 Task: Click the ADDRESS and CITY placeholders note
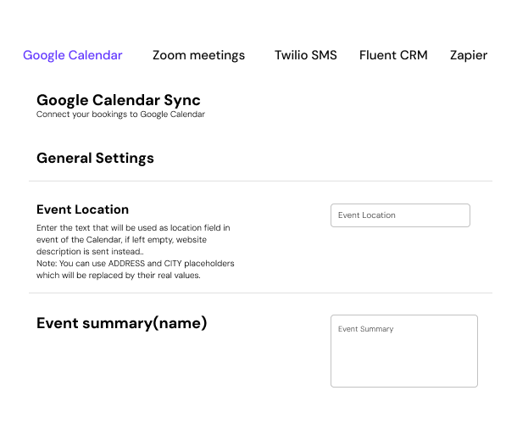coord(136,270)
